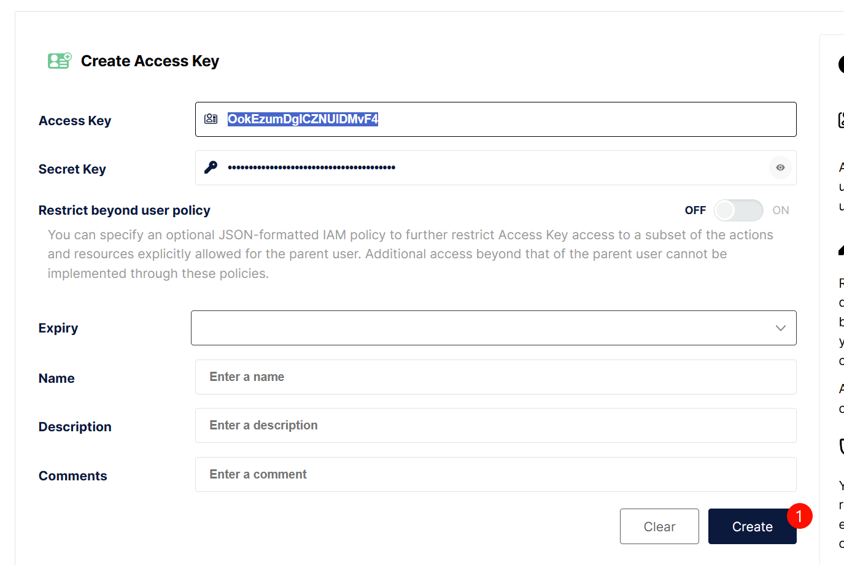Screen dimensions: 844x565
Task: Open the Expiry selection field
Action: tap(479, 328)
